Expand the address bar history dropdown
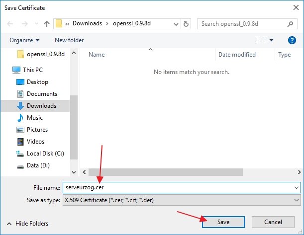304x235 pixels. pos(176,24)
